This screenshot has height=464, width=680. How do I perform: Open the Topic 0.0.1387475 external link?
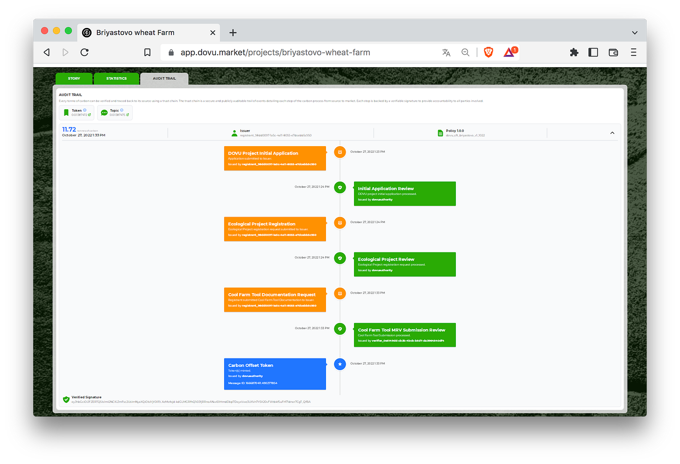click(119, 115)
